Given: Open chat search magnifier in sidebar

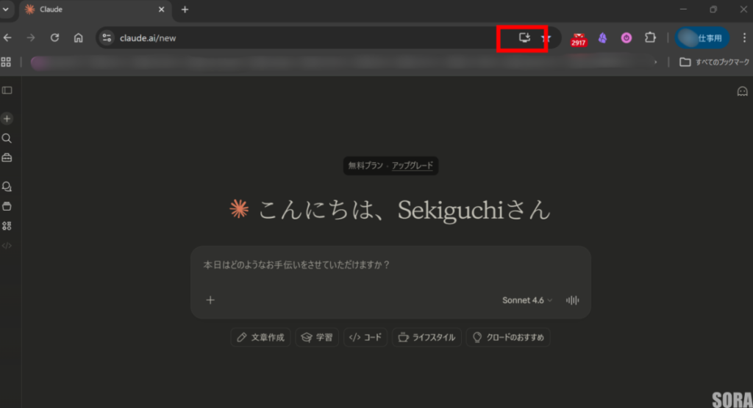Looking at the screenshot, I should click(x=7, y=139).
